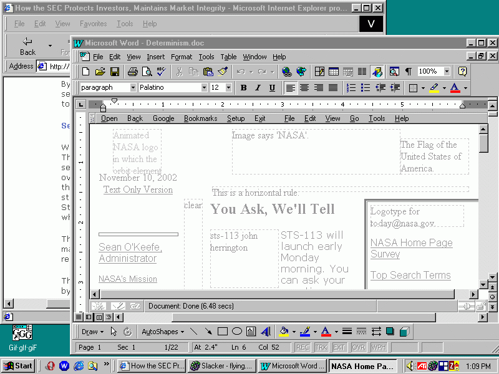
Task: Open the font size dropdown showing 12
Action: coord(228,87)
